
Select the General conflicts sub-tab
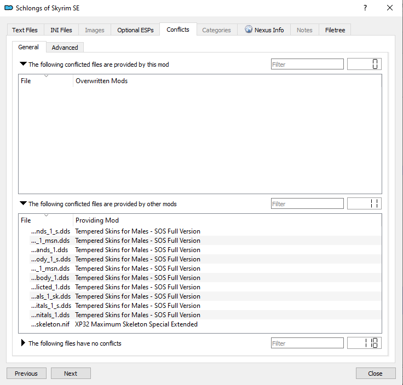[28, 47]
